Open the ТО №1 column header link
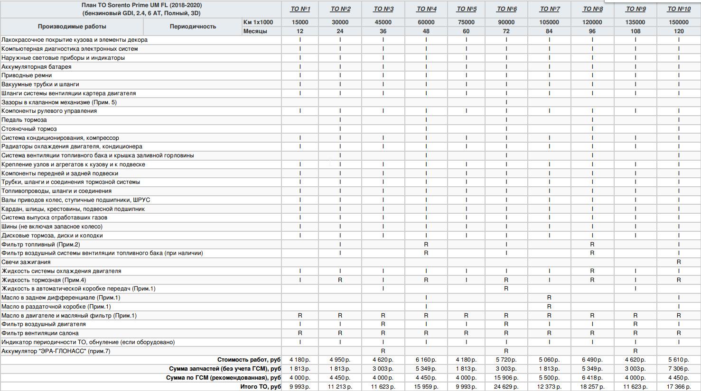701x391 pixels. point(300,9)
